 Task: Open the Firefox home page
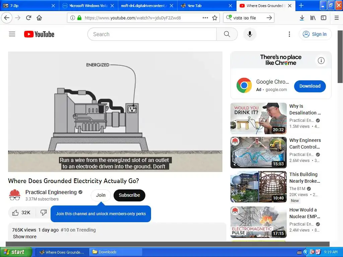pos(39,18)
